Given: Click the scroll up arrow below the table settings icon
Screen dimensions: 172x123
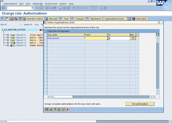Looking at the screenshot, I should coord(157,38).
